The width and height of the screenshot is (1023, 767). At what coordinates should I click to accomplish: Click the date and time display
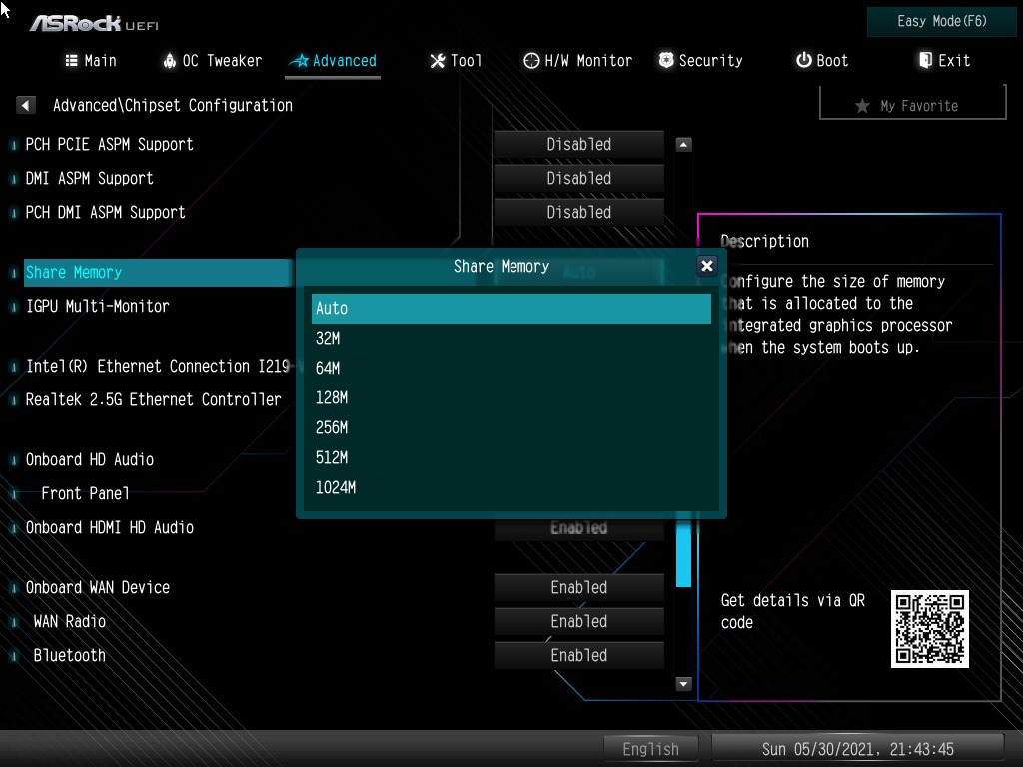click(x=857, y=749)
